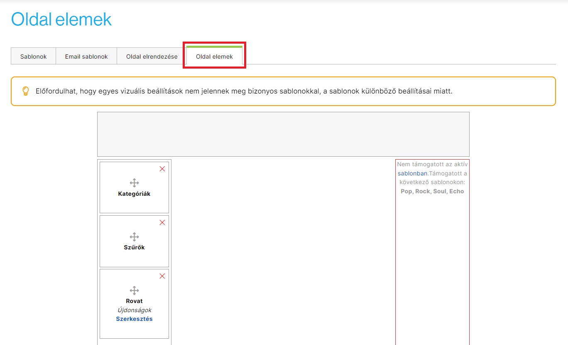The image size is (568, 345).
Task: Click the lightbulb tip icon
Action: [x=26, y=91]
